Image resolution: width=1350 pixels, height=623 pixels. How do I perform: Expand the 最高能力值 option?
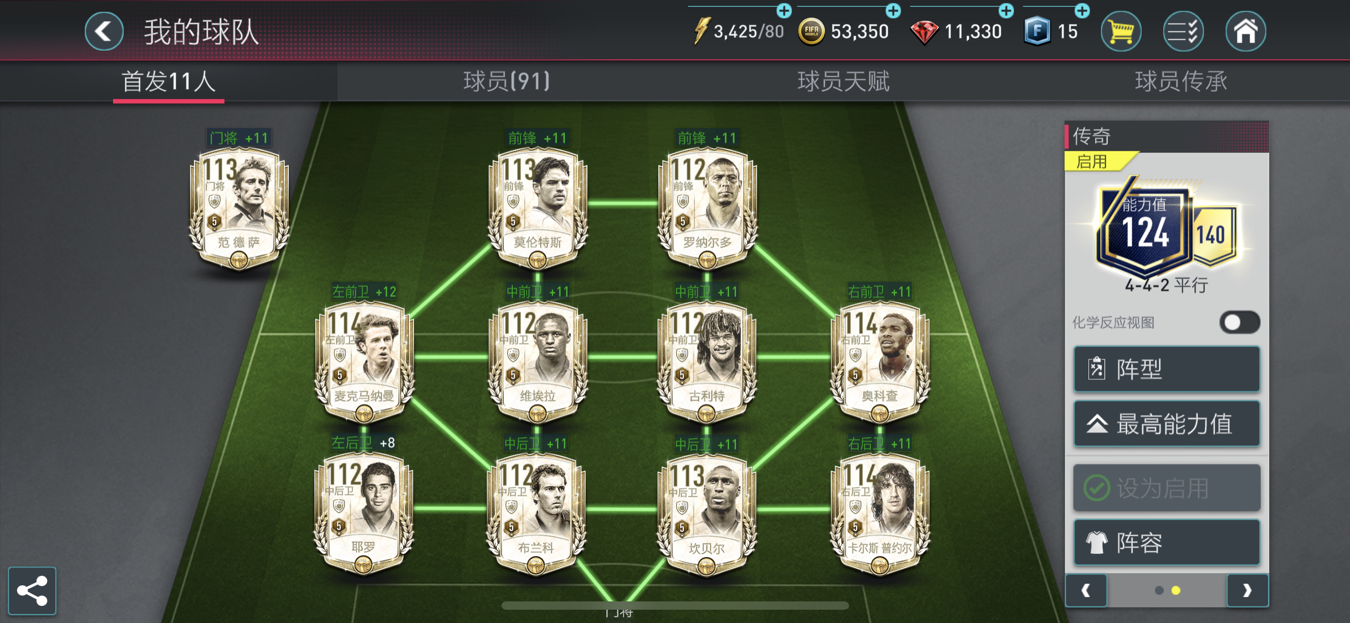[1167, 424]
